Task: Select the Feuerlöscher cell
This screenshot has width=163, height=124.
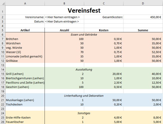Action: coord(25,122)
